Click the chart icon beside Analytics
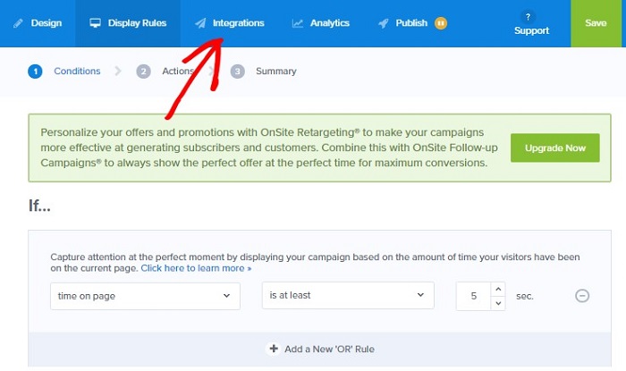Screen dimensions: 626x371 [x=298, y=23]
